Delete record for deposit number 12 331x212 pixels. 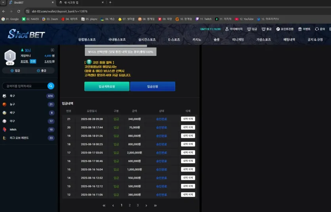coord(188,195)
